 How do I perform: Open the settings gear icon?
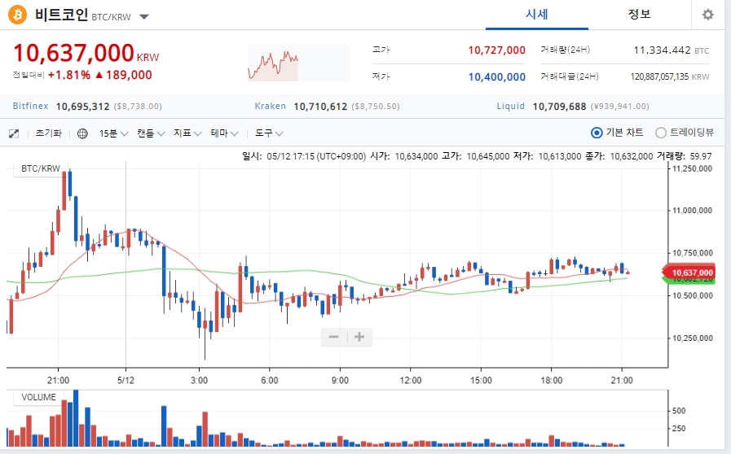707,15
